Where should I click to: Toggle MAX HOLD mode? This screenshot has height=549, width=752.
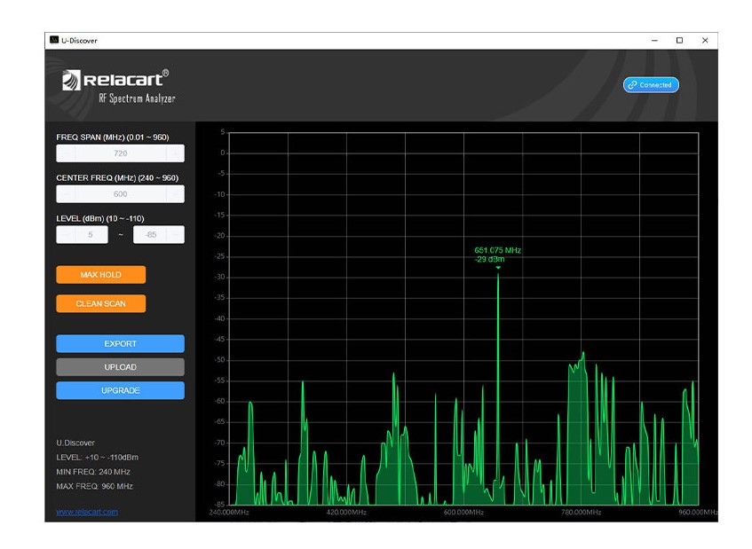pyautogui.click(x=100, y=275)
